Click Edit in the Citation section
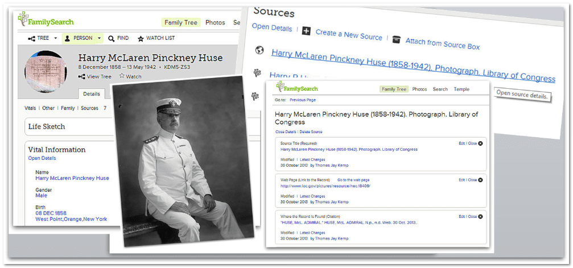Image resolution: width=573 pixels, height=268 pixels. click(462, 216)
